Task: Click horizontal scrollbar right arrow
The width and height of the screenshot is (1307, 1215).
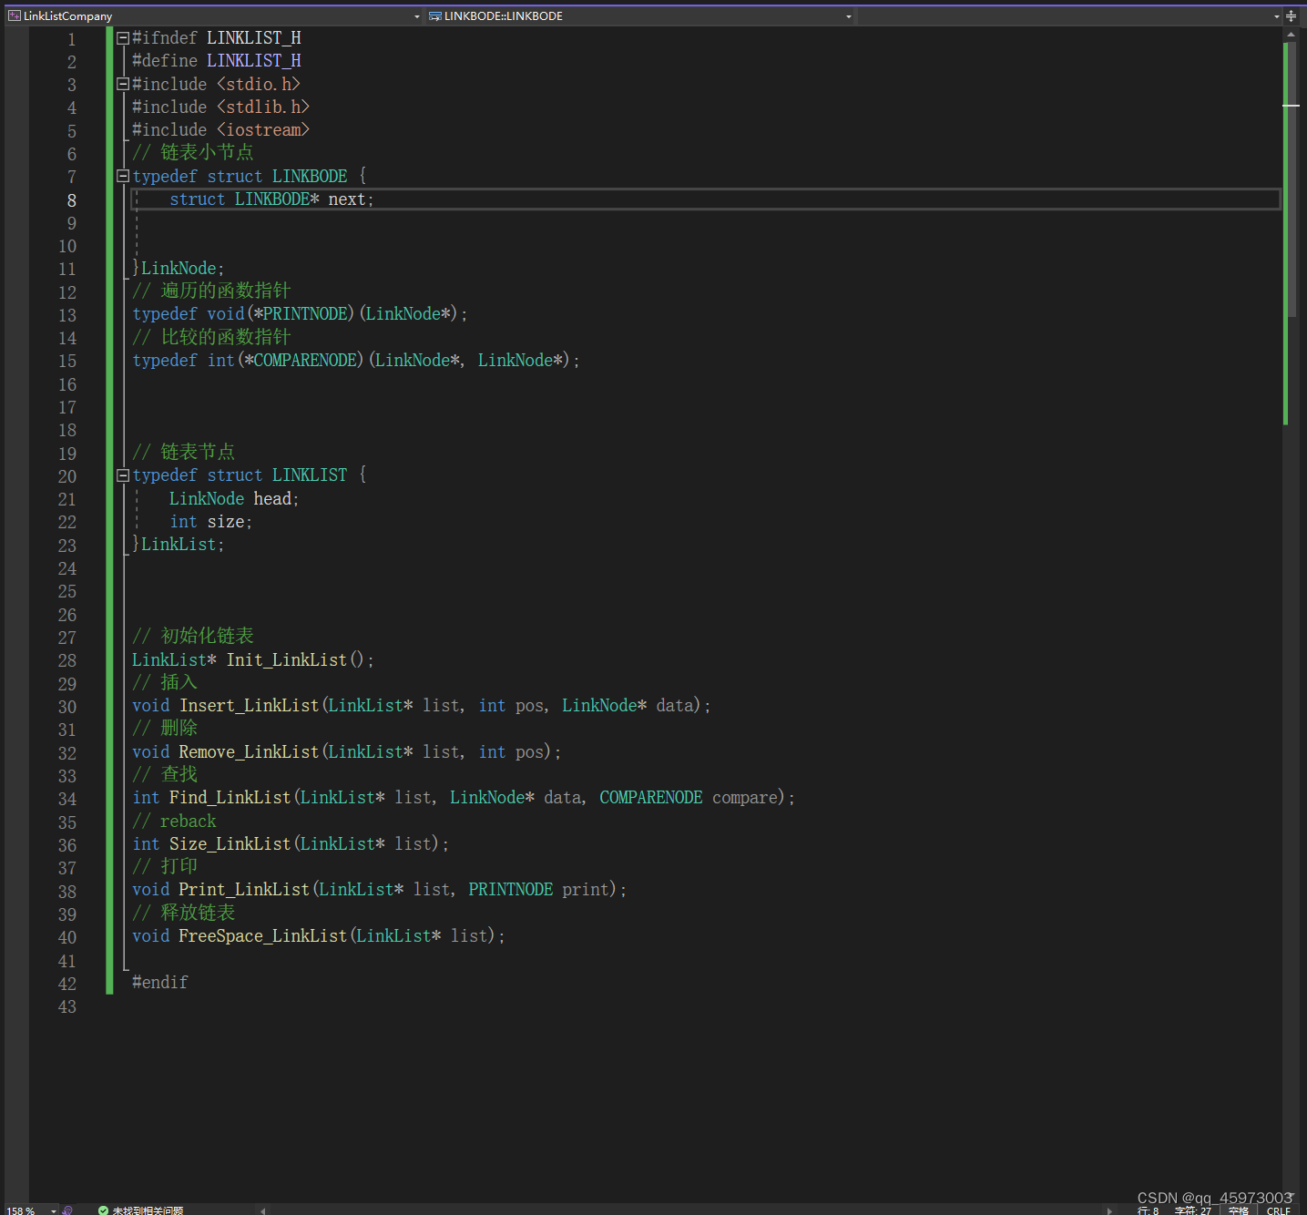Action: (1108, 1210)
